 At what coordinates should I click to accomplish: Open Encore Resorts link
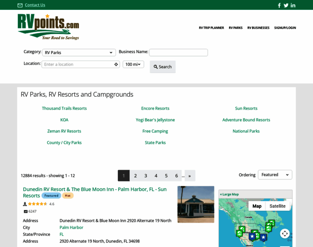155,108
